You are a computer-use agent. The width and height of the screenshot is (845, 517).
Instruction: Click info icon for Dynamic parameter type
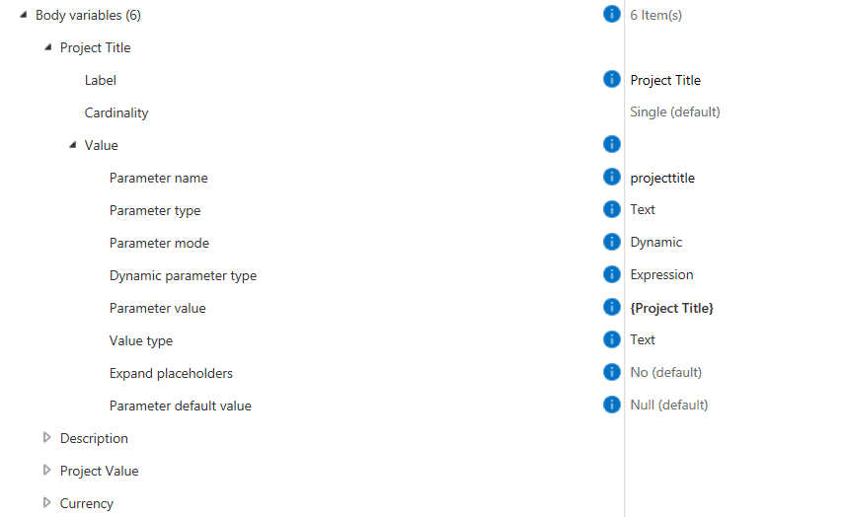(611, 275)
